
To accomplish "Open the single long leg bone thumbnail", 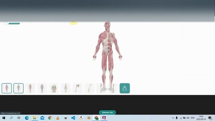I will (x=89, y=88).
